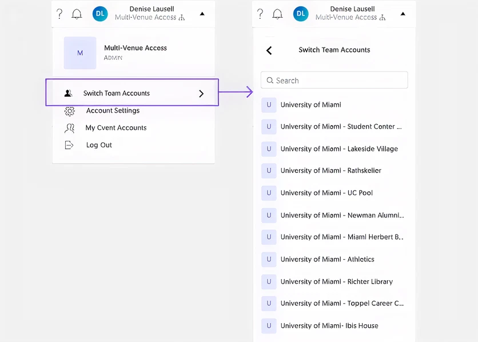Click U badge for Richter Library row
The width and height of the screenshot is (478, 342).
[x=269, y=281]
